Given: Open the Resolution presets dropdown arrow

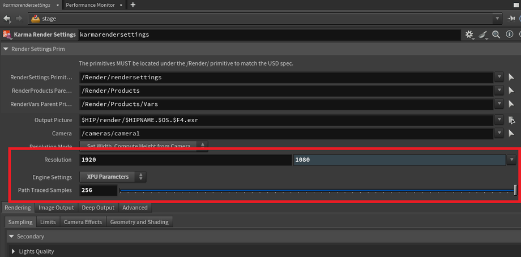Looking at the screenshot, I should click(510, 160).
